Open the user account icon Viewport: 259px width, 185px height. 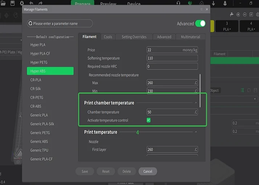225,3
